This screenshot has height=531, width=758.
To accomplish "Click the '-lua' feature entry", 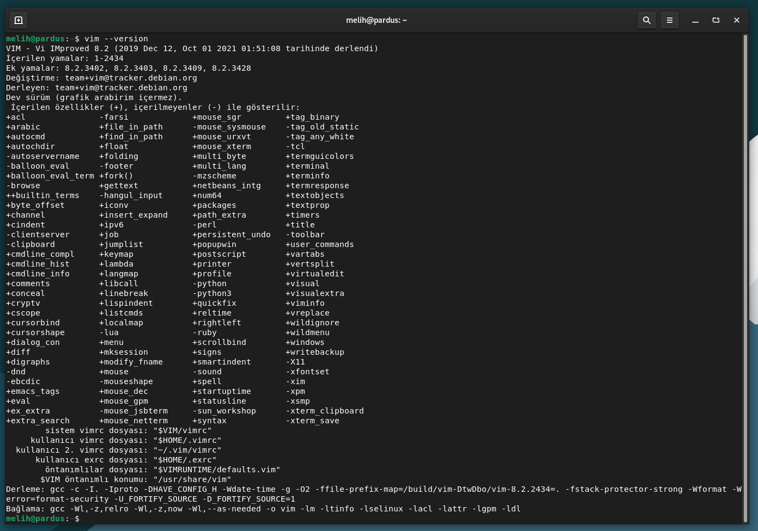I will coord(109,332).
